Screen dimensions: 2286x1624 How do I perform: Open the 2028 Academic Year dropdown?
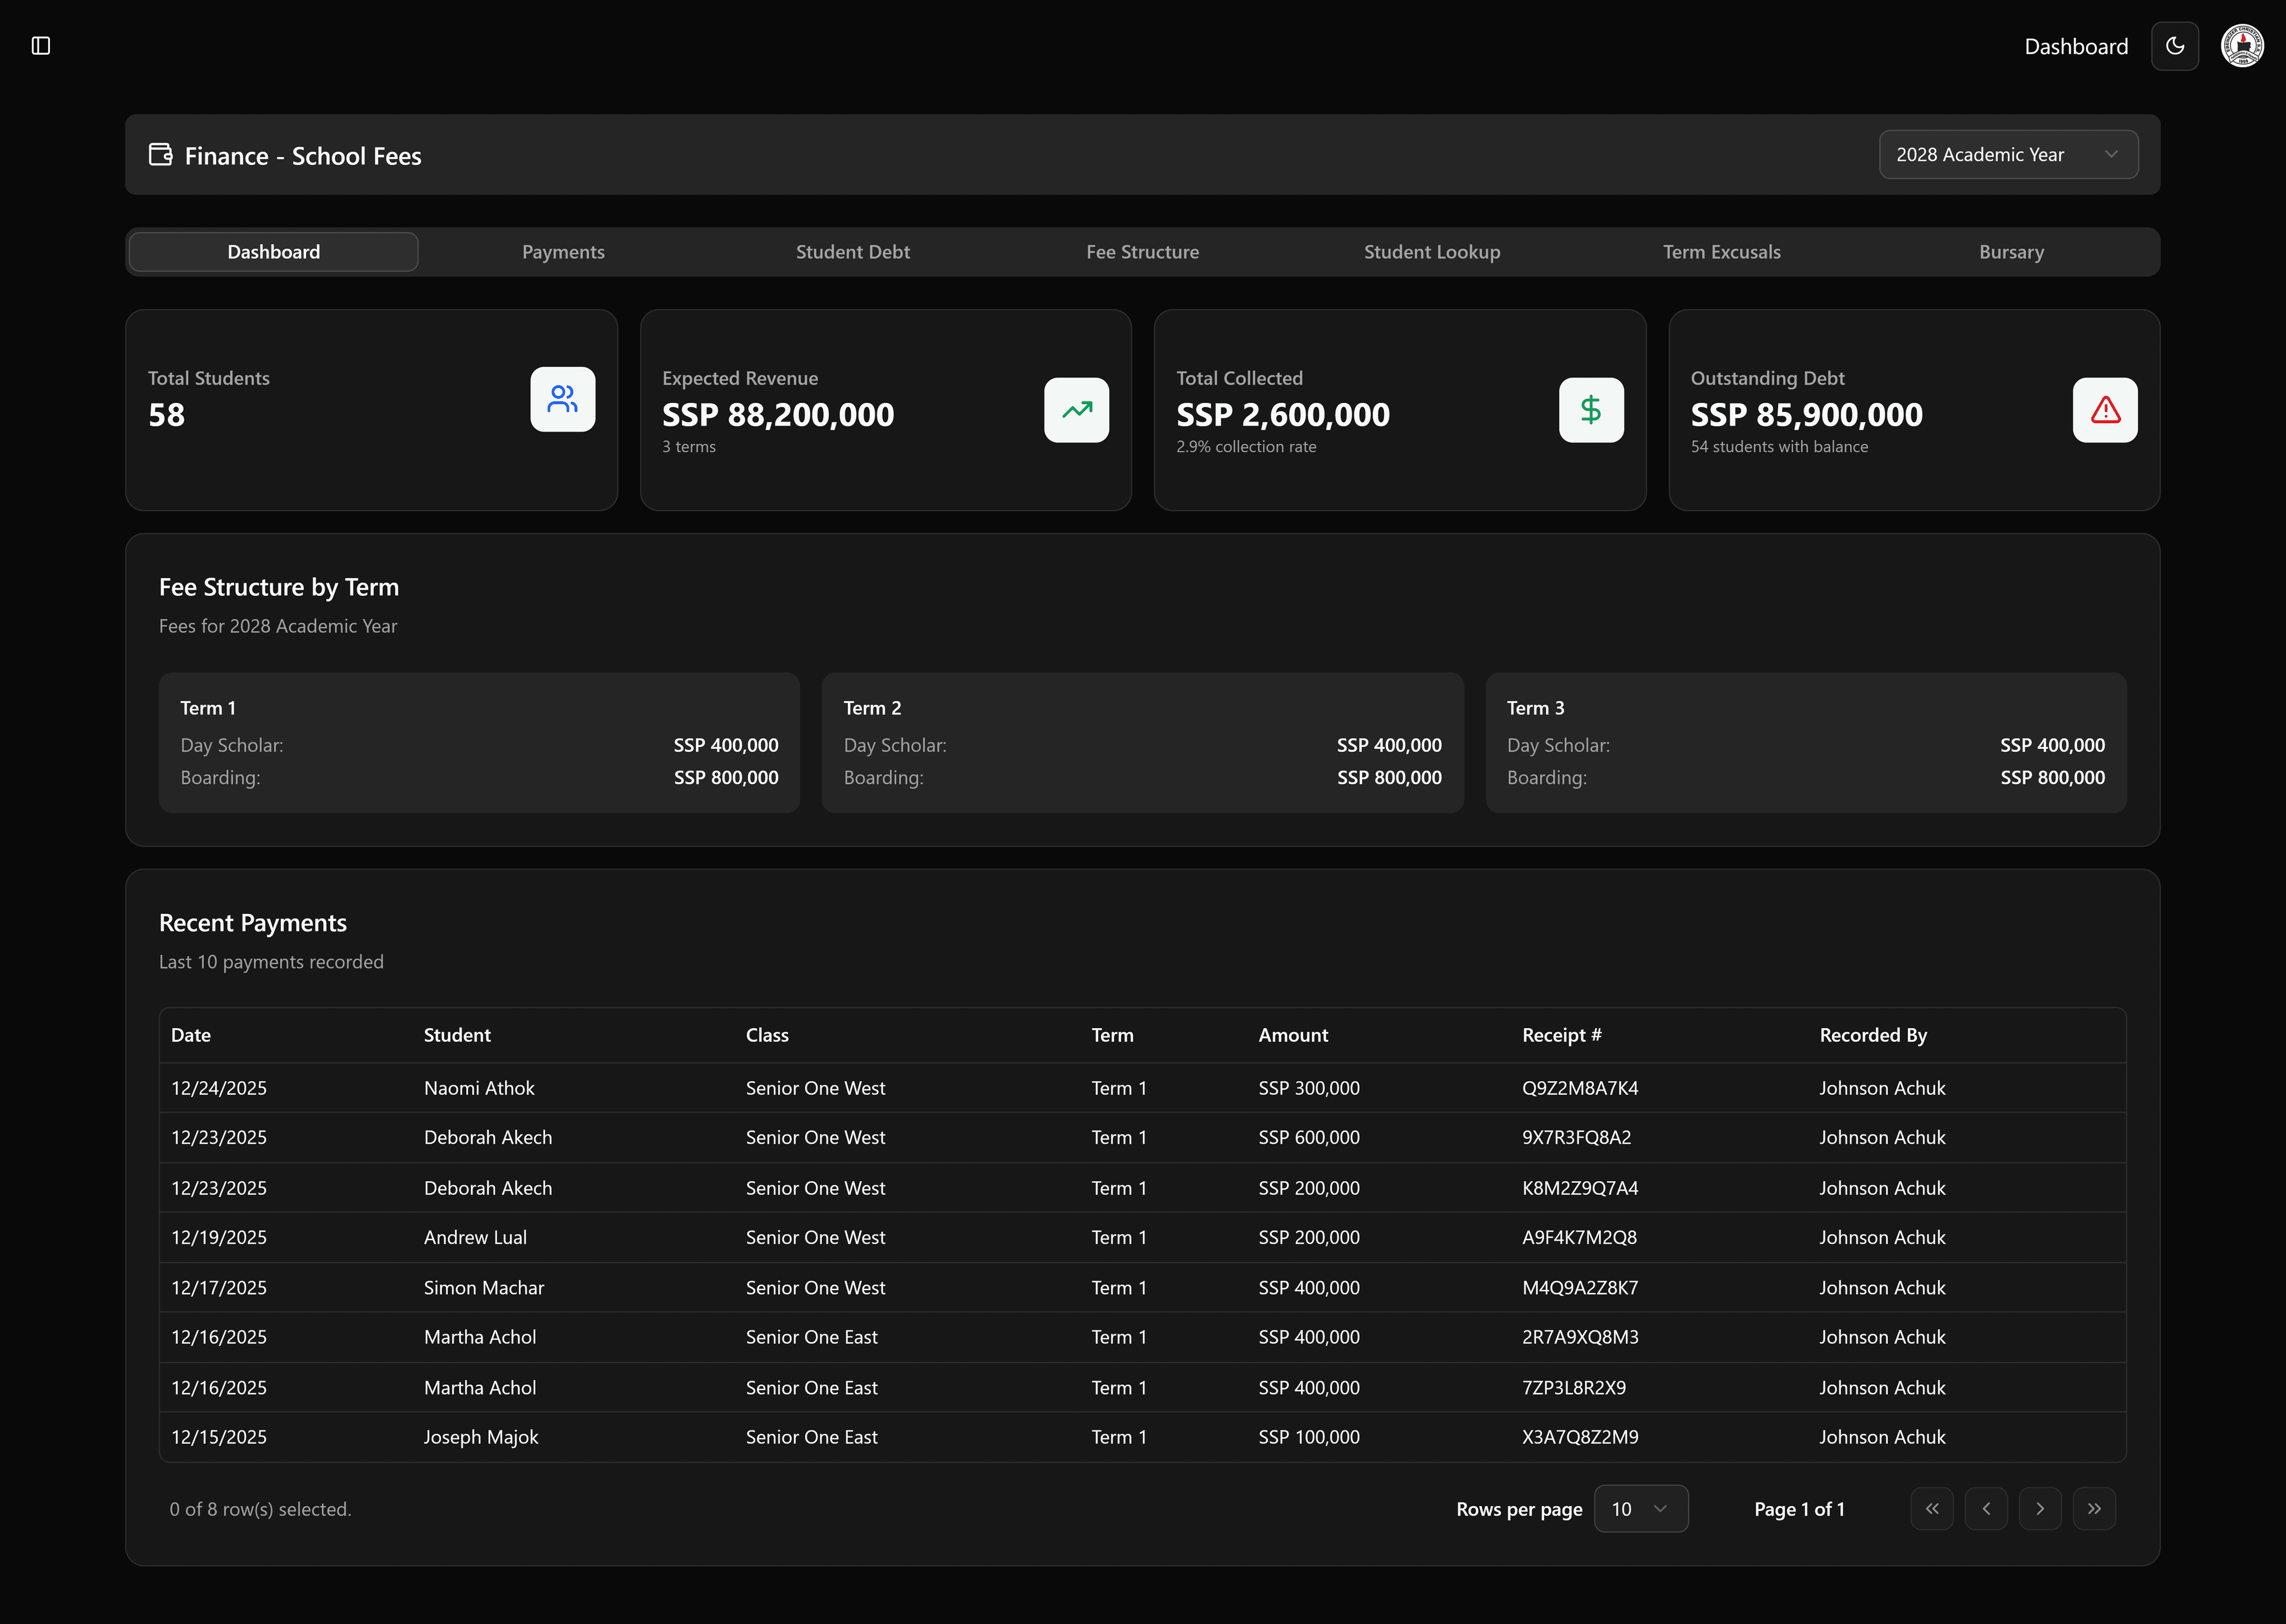2008,155
